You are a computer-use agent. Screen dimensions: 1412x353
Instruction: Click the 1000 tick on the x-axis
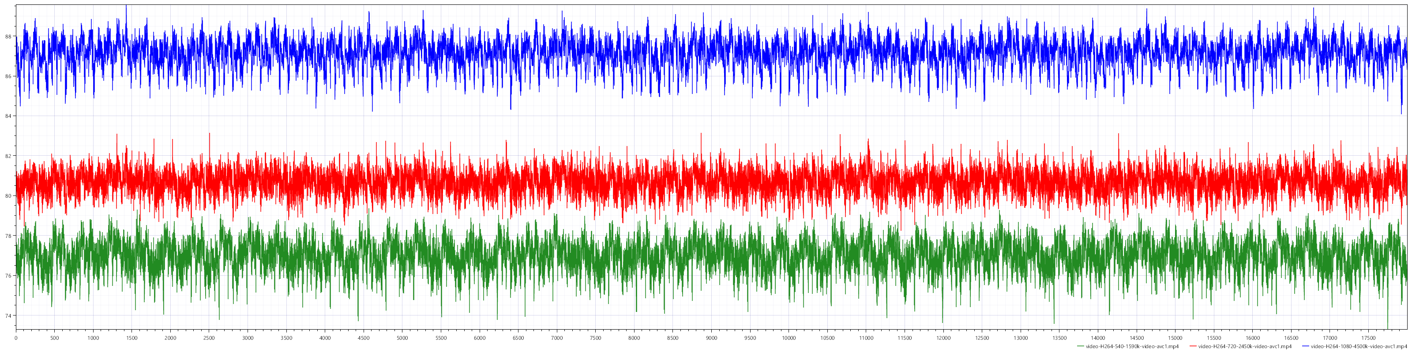[x=93, y=338]
